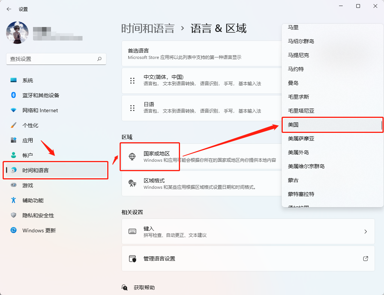Choose 美属外岛 from the dropdown
The width and height of the screenshot is (384, 295).
pyautogui.click(x=332, y=152)
